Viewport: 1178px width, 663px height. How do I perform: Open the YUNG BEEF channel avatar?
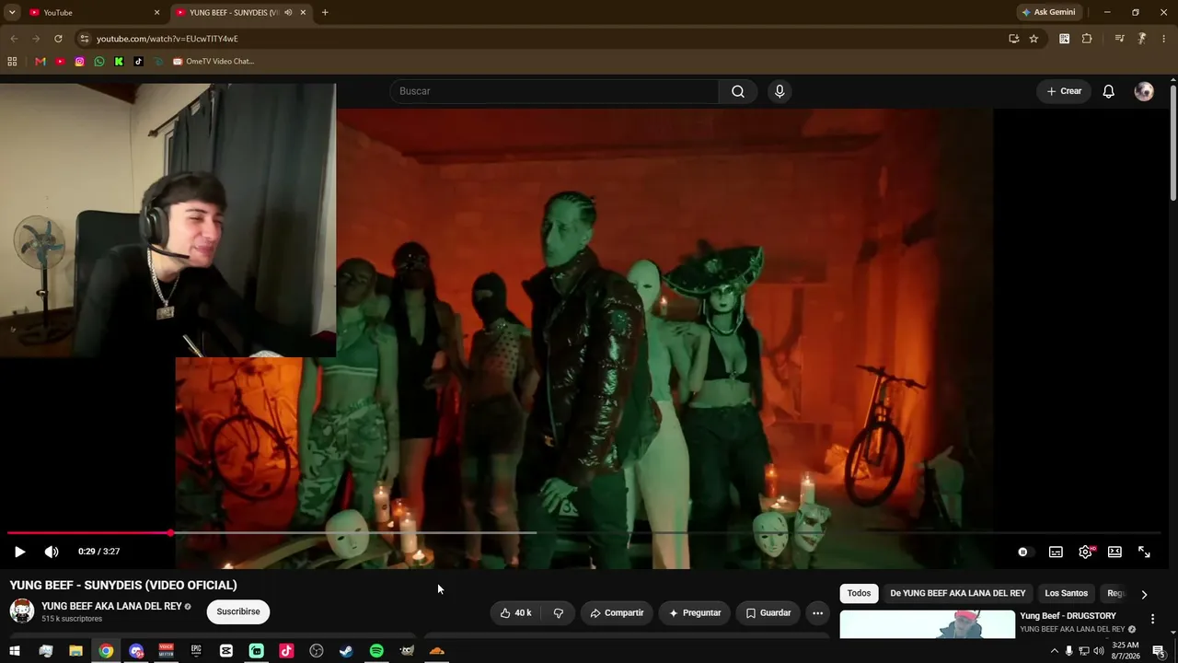coord(22,611)
